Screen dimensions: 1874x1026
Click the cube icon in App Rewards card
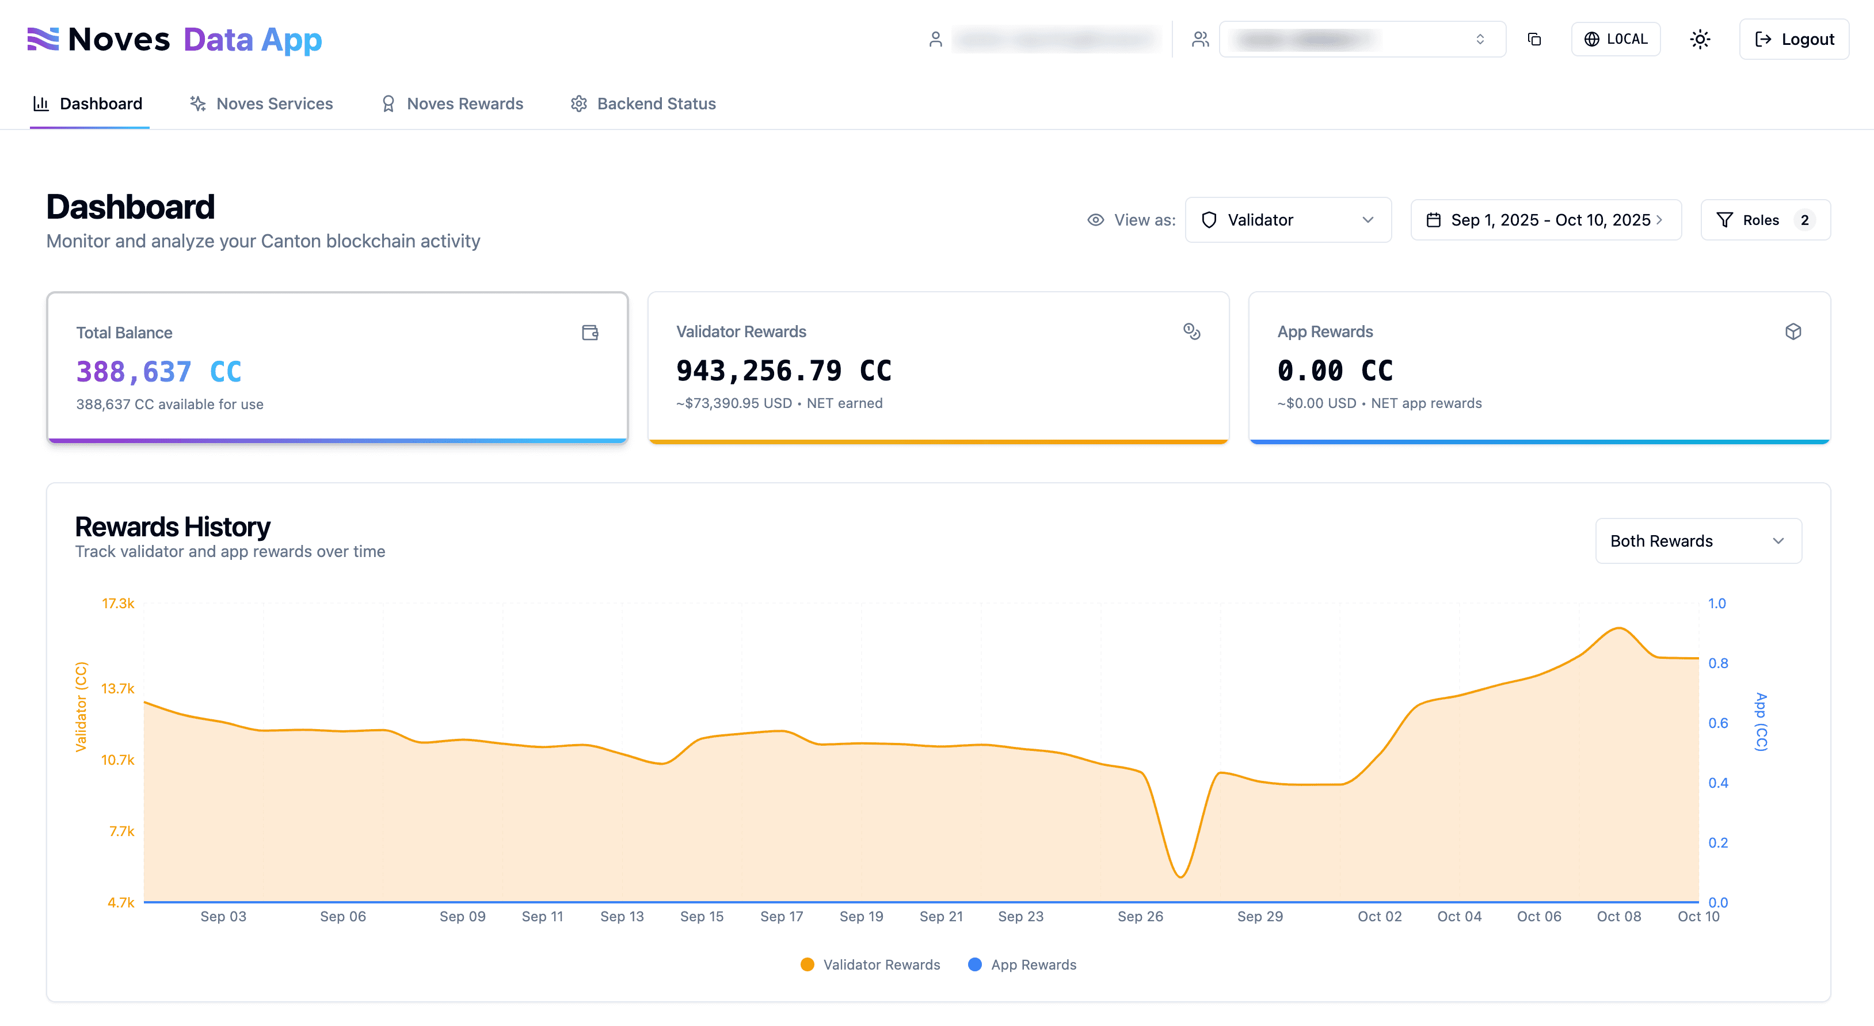[1792, 331]
